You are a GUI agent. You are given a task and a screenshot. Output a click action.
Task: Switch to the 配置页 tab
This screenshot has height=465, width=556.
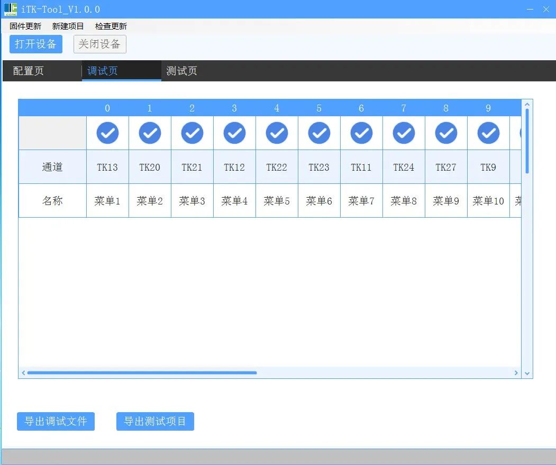tap(42, 71)
